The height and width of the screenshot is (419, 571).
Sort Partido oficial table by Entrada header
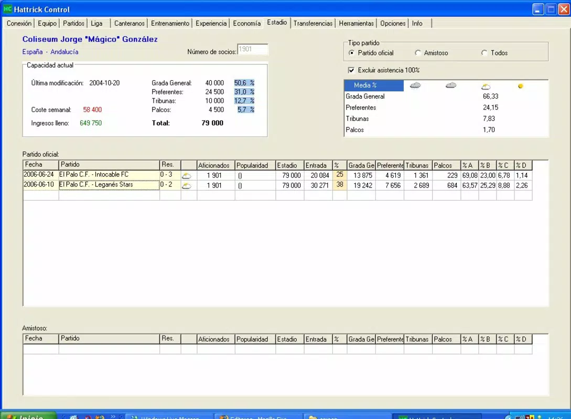click(318, 166)
